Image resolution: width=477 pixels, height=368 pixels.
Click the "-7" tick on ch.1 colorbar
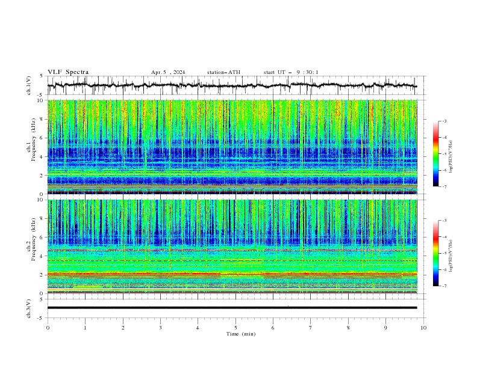(x=444, y=186)
